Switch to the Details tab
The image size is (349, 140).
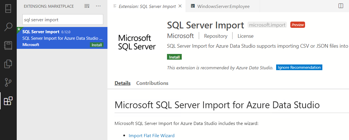[122, 83]
